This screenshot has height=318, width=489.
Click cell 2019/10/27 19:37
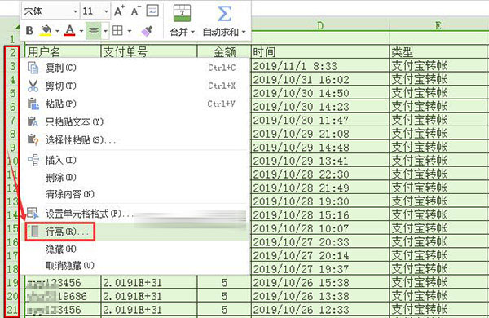tap(320, 269)
